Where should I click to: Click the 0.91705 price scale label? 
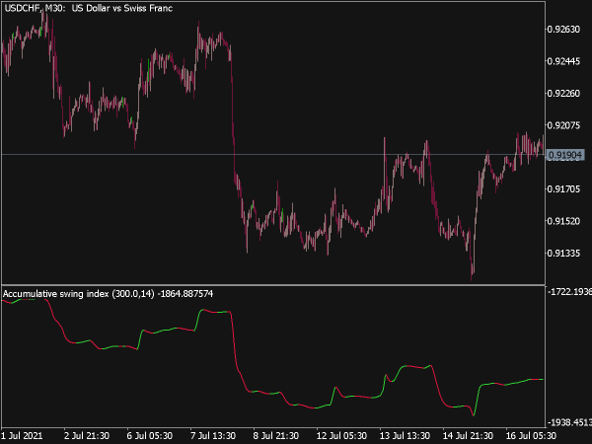(x=563, y=188)
